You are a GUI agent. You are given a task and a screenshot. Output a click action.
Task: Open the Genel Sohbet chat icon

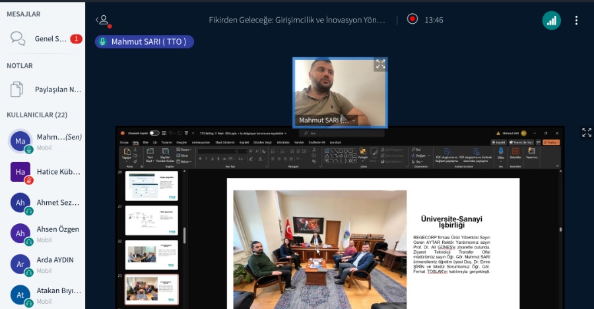pyautogui.click(x=18, y=39)
